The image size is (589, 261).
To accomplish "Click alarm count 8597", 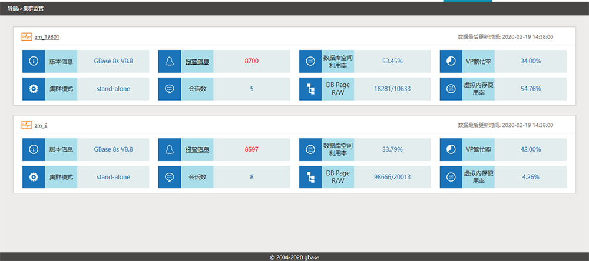I will (x=252, y=149).
